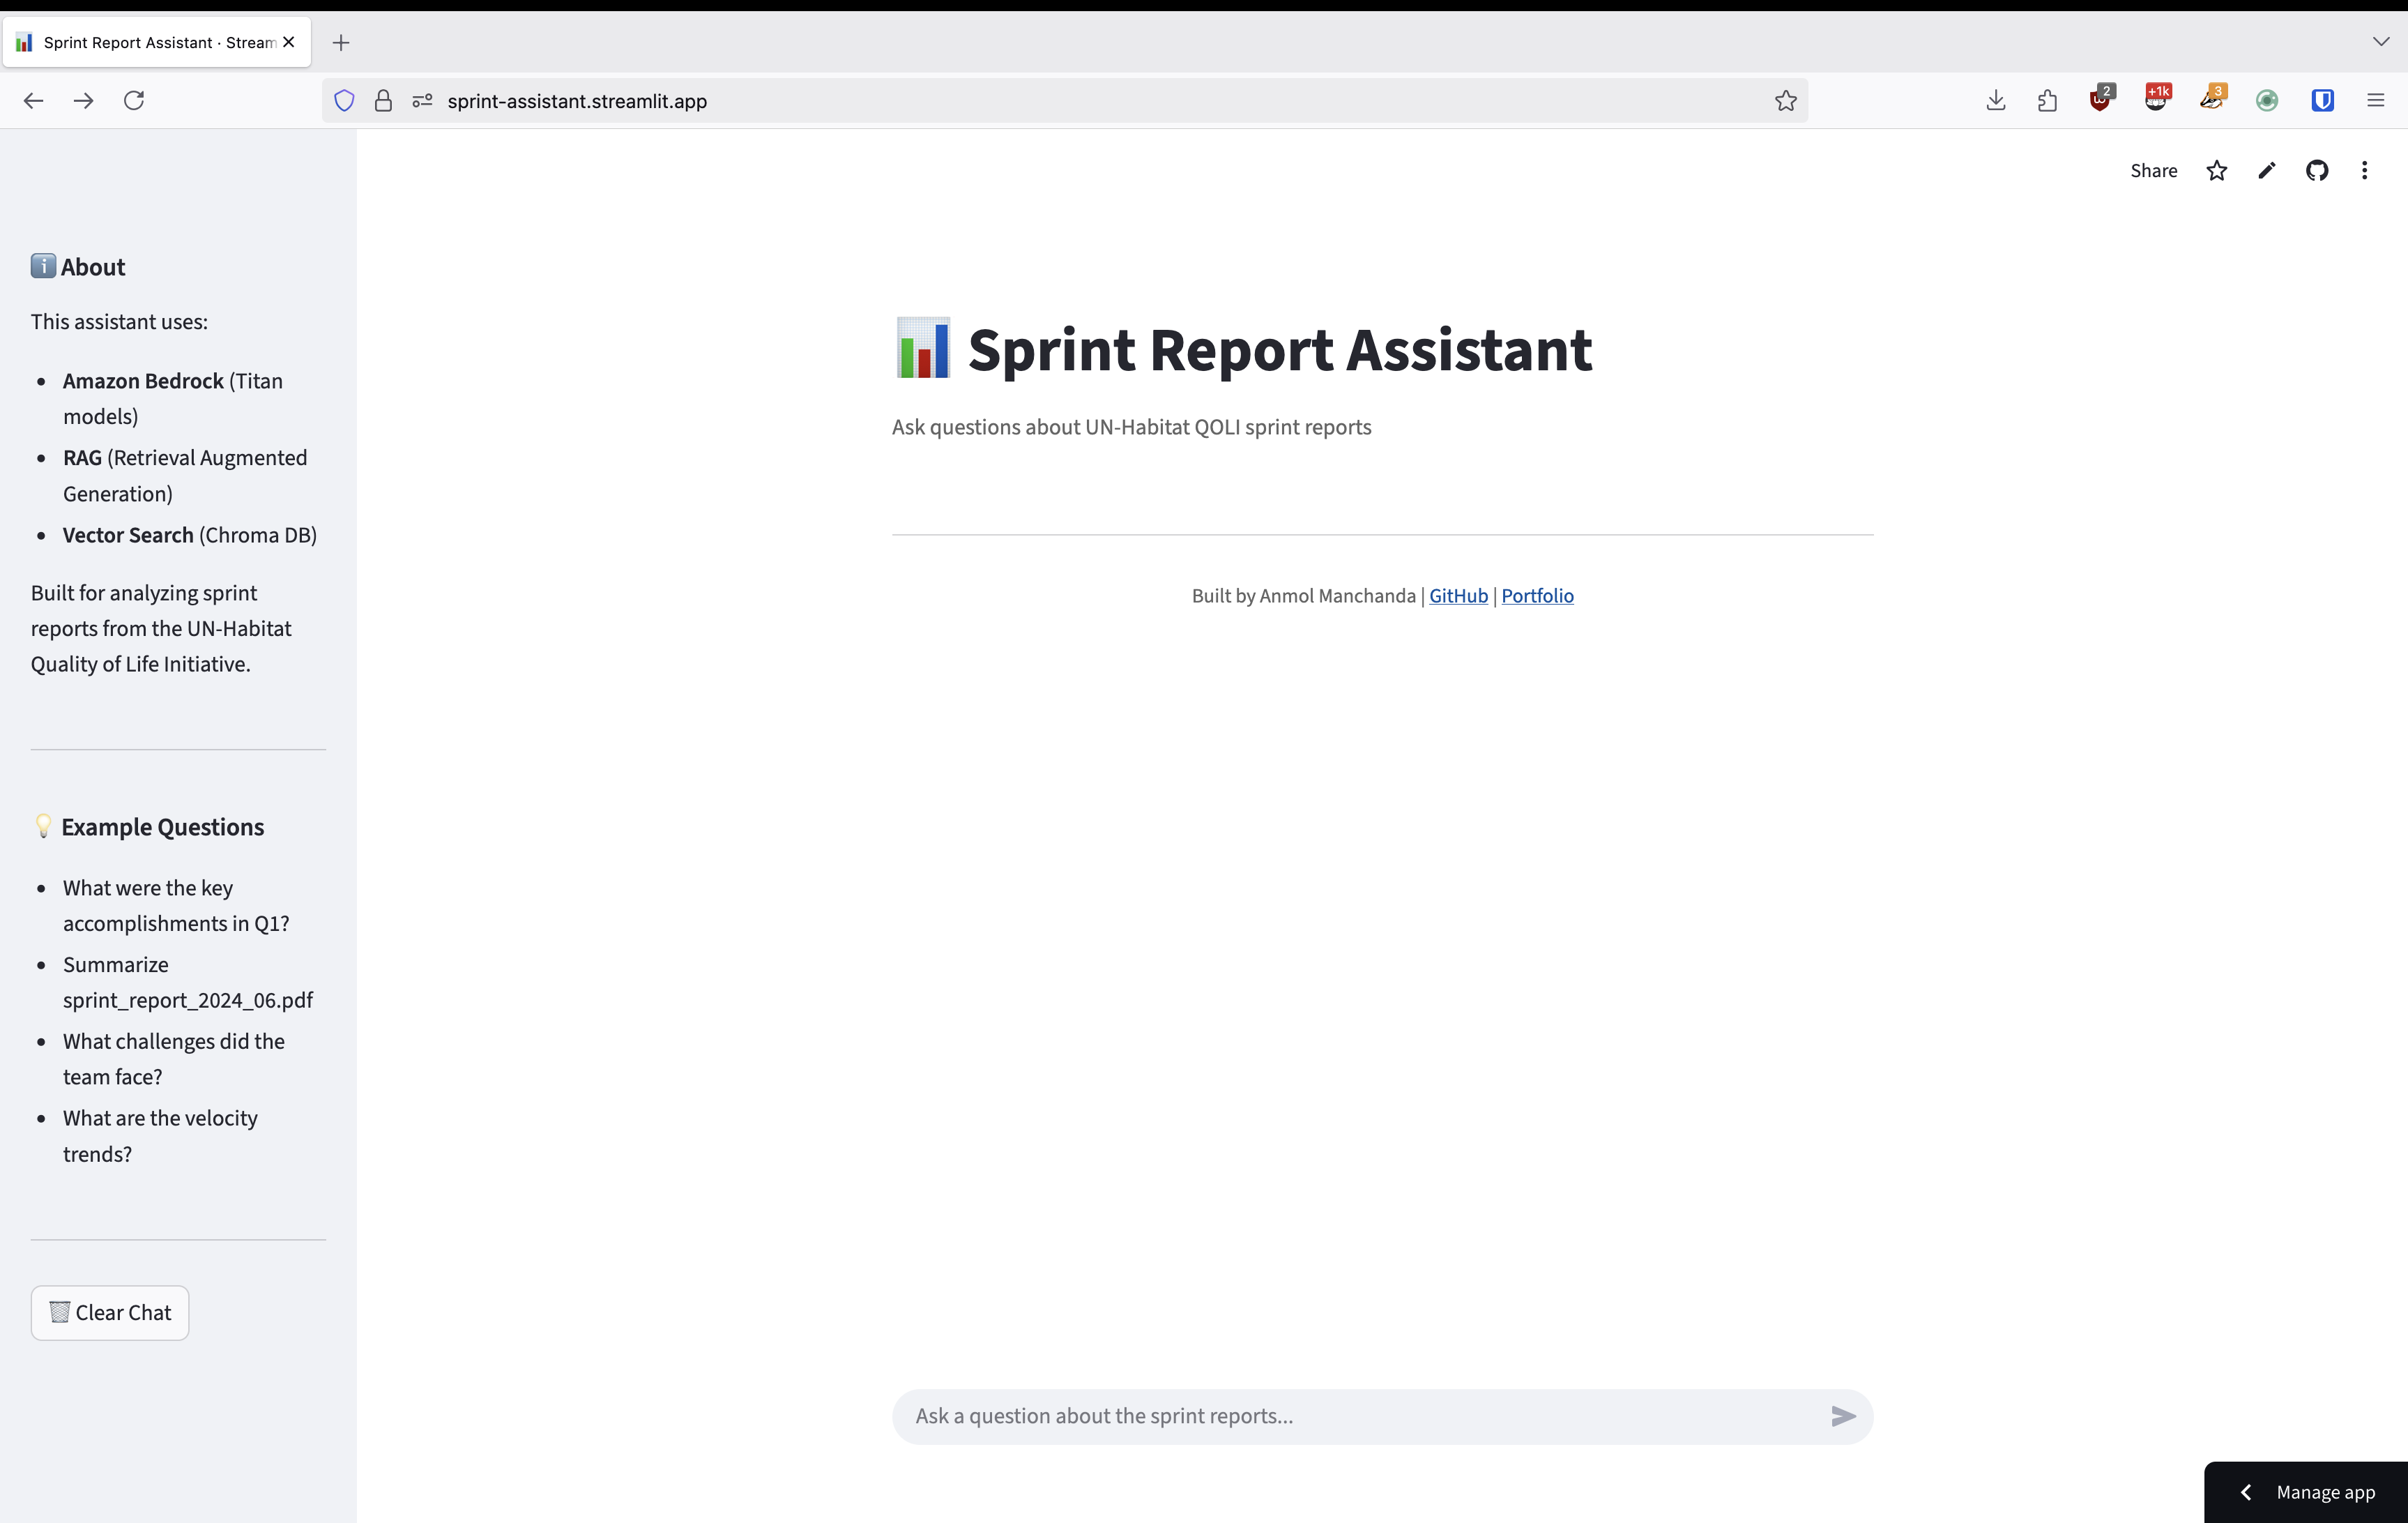The width and height of the screenshot is (2408, 1523).
Task: Open the Privacy Badger extension
Action: [x=2213, y=101]
